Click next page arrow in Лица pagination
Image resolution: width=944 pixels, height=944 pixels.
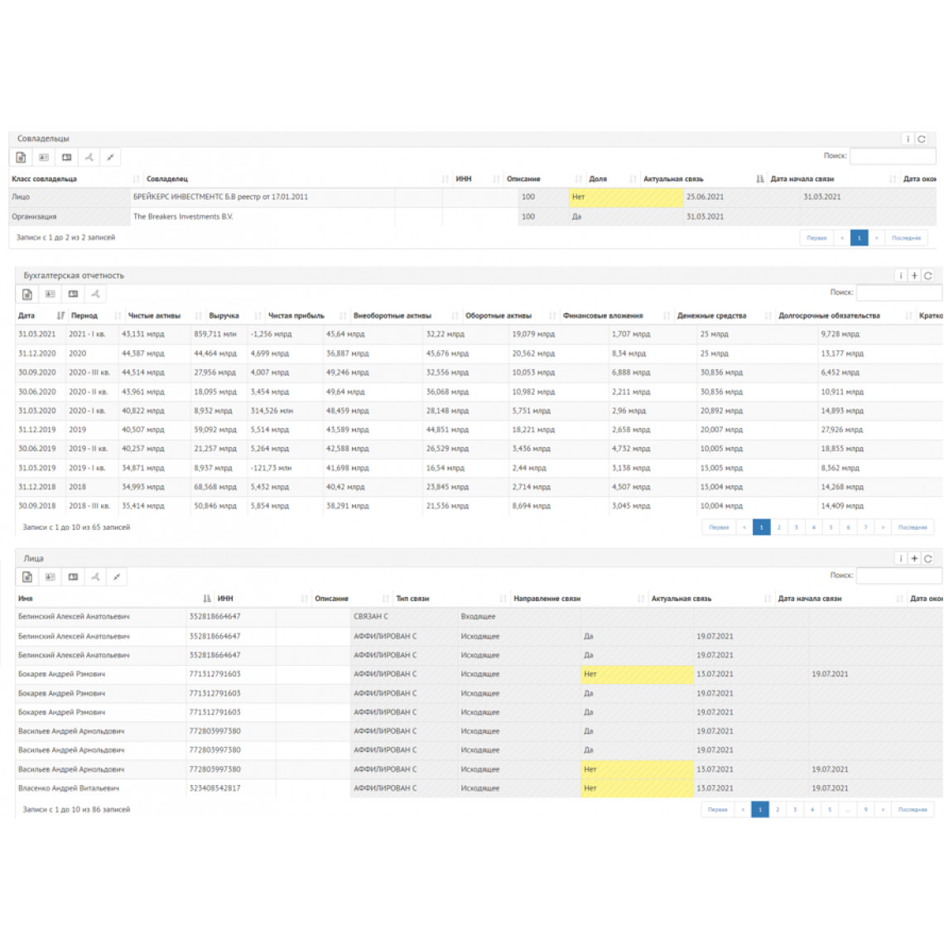point(884,810)
